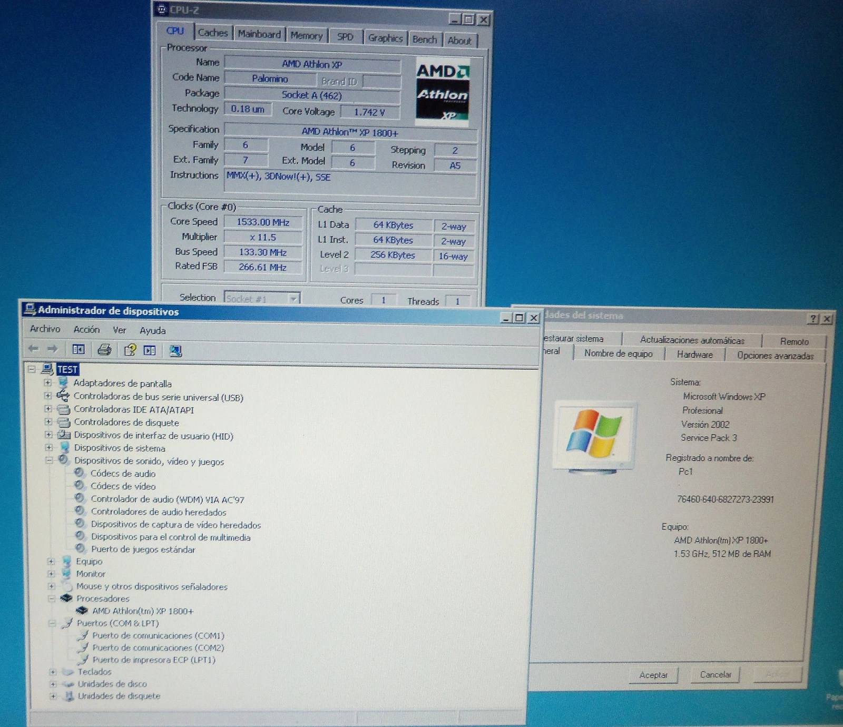Click the Procesadores chip icon
This screenshot has width=843, height=727.
[x=66, y=598]
